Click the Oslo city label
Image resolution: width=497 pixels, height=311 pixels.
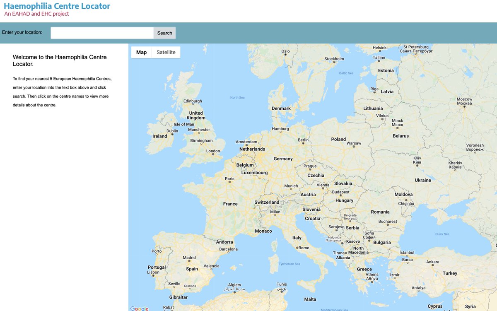[x=286, y=51]
